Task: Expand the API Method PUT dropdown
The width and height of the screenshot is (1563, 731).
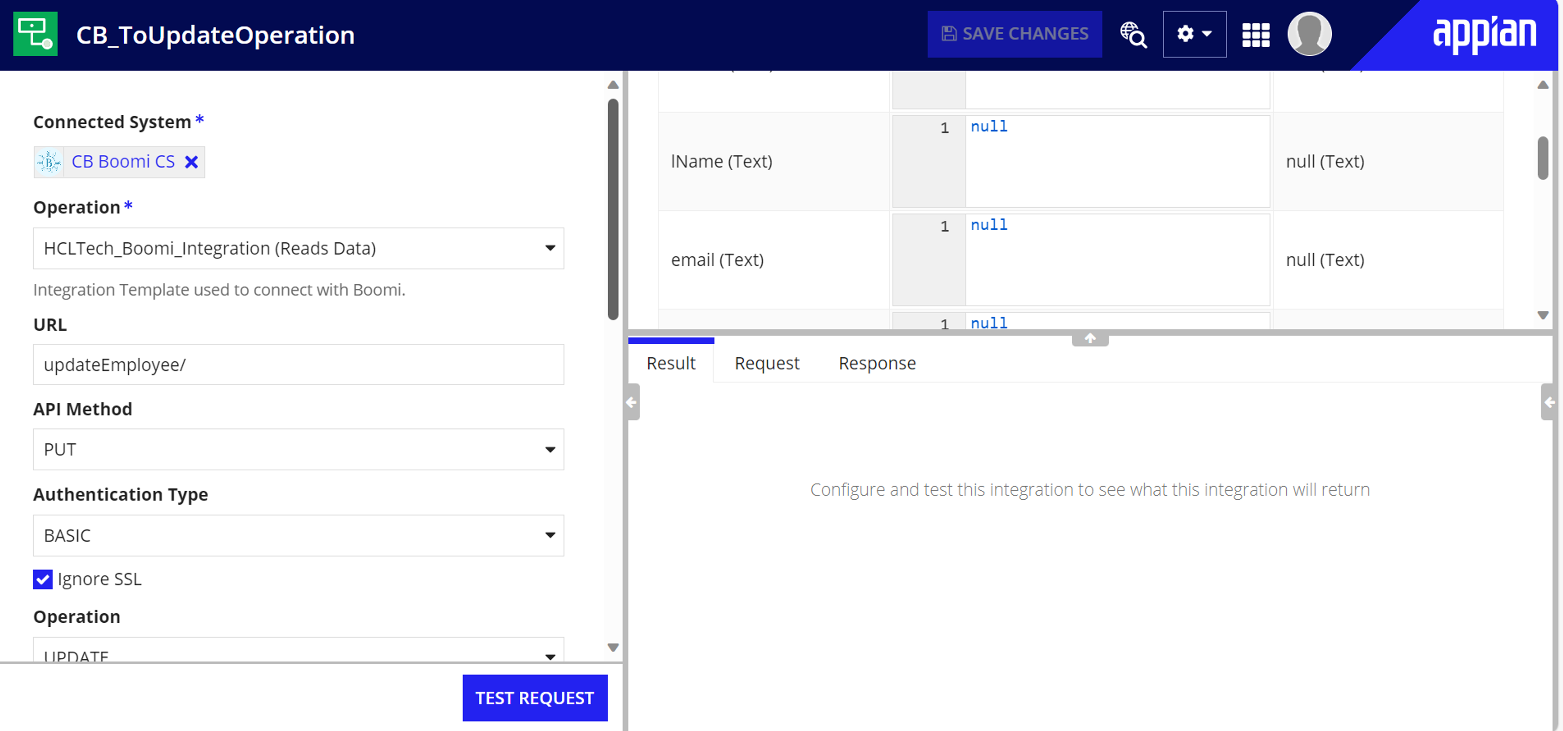Action: 298,449
